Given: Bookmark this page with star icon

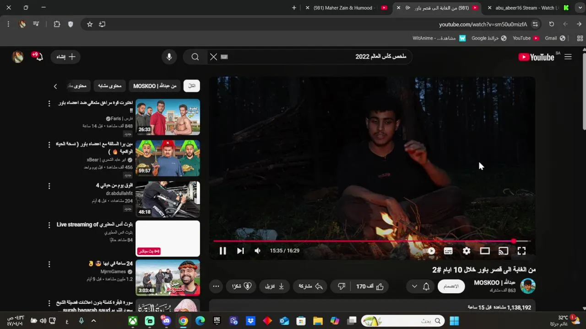Looking at the screenshot, I should coord(90,24).
